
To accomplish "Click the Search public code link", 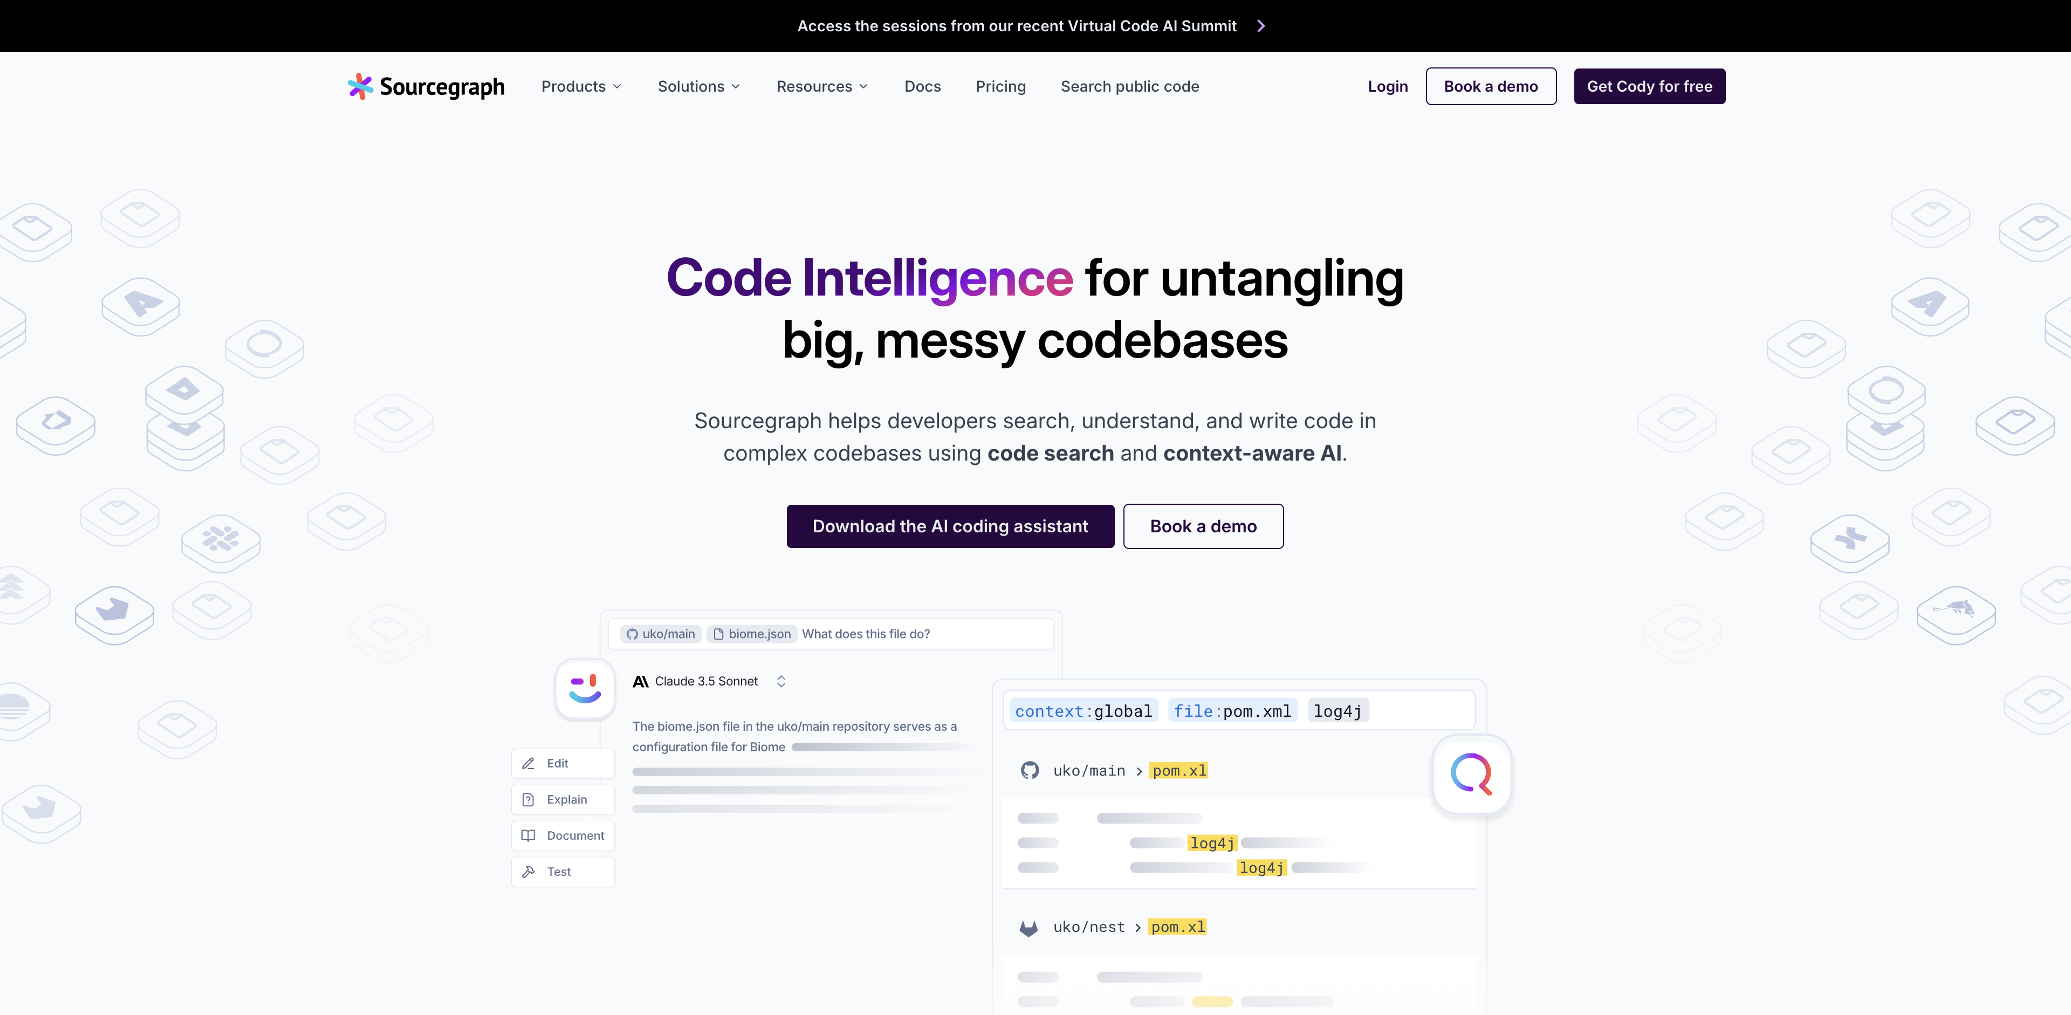I will coord(1130,86).
